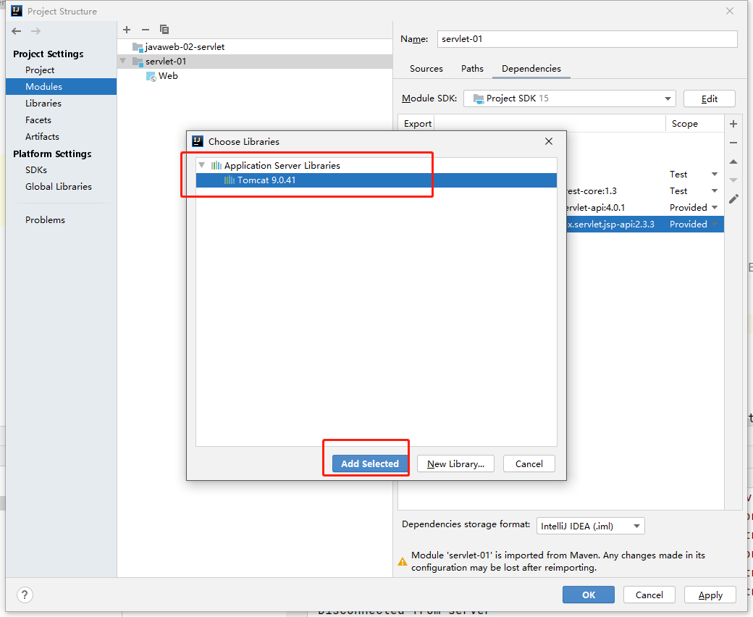Open SDKs under Platform Settings

36,170
